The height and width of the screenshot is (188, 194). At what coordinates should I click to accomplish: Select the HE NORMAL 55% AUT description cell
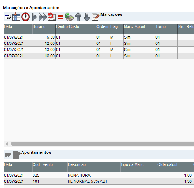94,181
